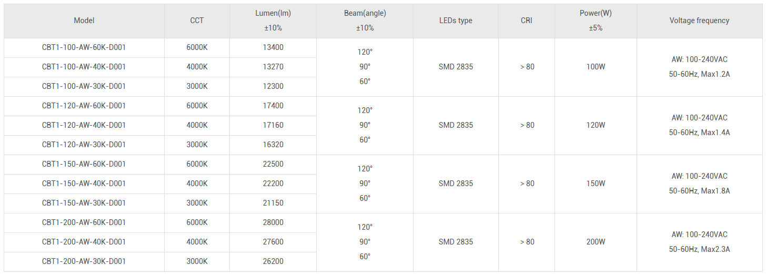Click the Model column header

[x=84, y=21]
